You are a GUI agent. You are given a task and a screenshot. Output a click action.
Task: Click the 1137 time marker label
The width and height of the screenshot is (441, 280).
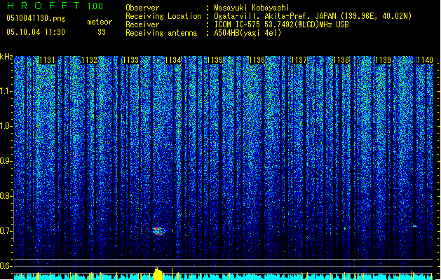pos(299,60)
